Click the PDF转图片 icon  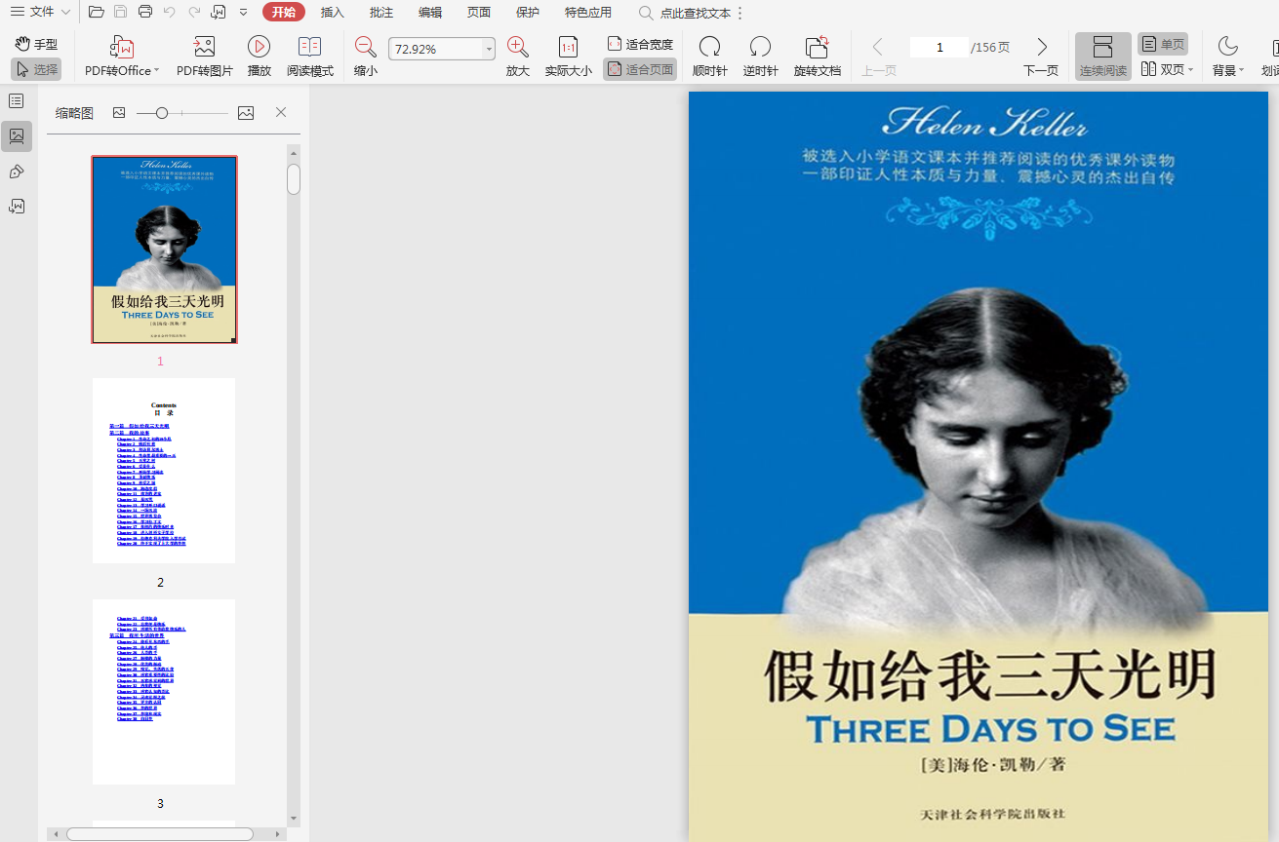tap(204, 47)
